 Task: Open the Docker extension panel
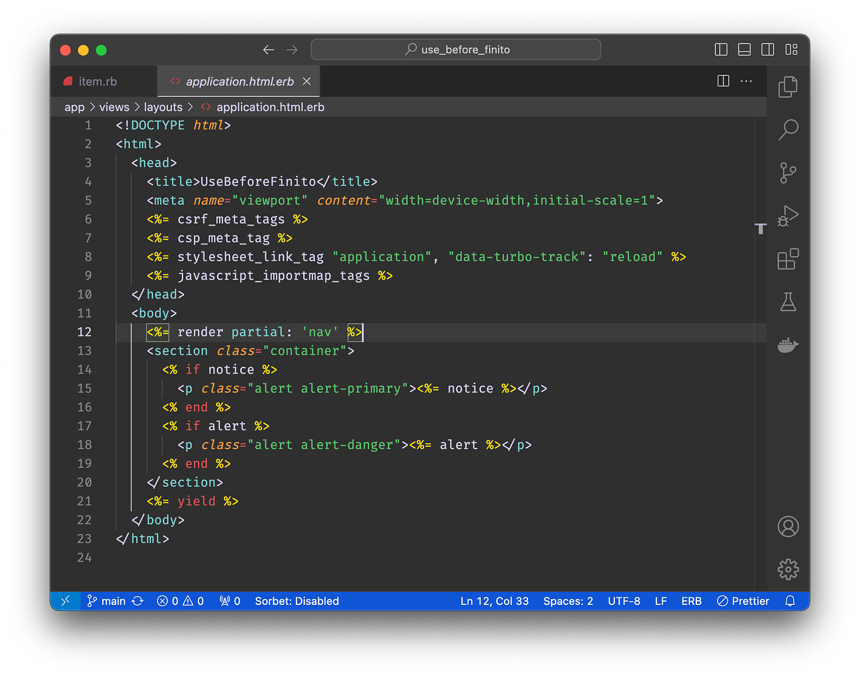788,345
